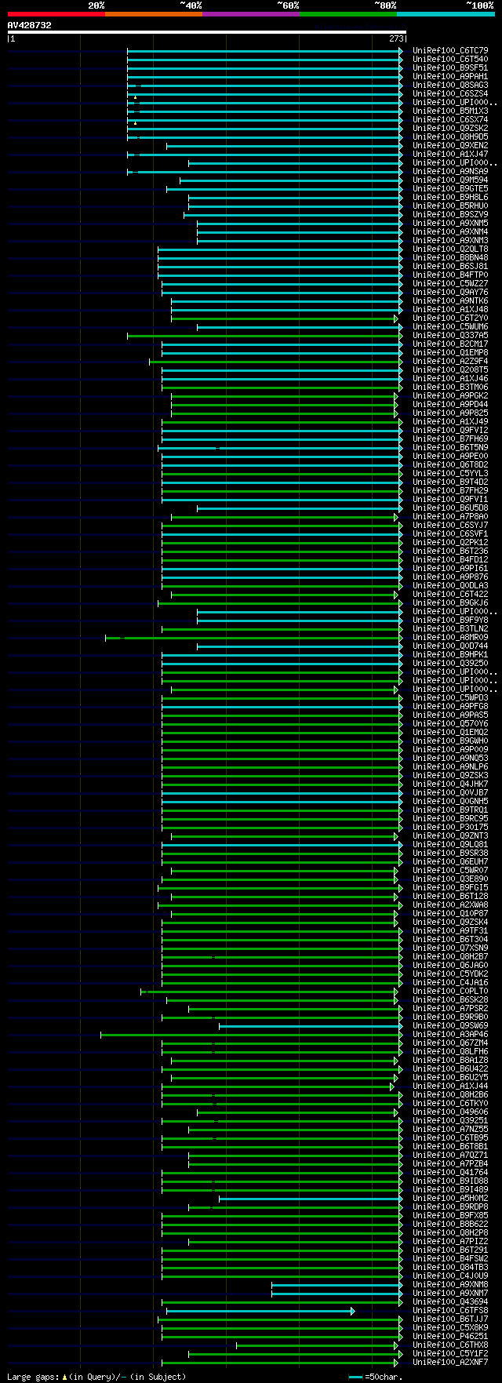Viewport: 502px width, 1383px height.
Task: Open hit UniRef100_Q8SAG3
Action: [450, 86]
